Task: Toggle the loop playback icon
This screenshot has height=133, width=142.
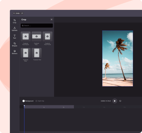Action: pos(120,101)
